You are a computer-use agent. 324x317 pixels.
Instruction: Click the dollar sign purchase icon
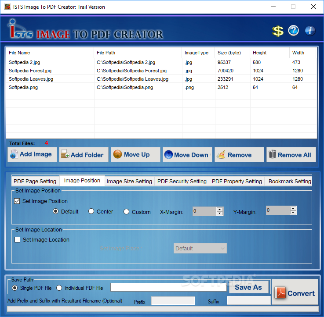pyautogui.click(x=277, y=31)
